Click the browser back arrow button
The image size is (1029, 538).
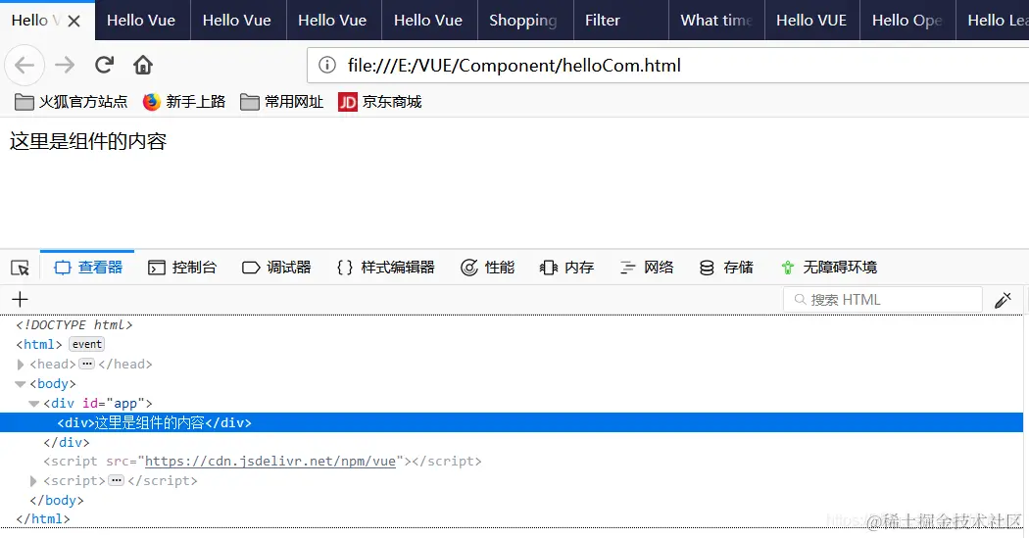[x=24, y=65]
